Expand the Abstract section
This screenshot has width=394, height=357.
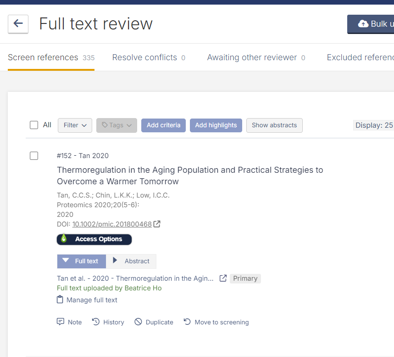(x=131, y=261)
